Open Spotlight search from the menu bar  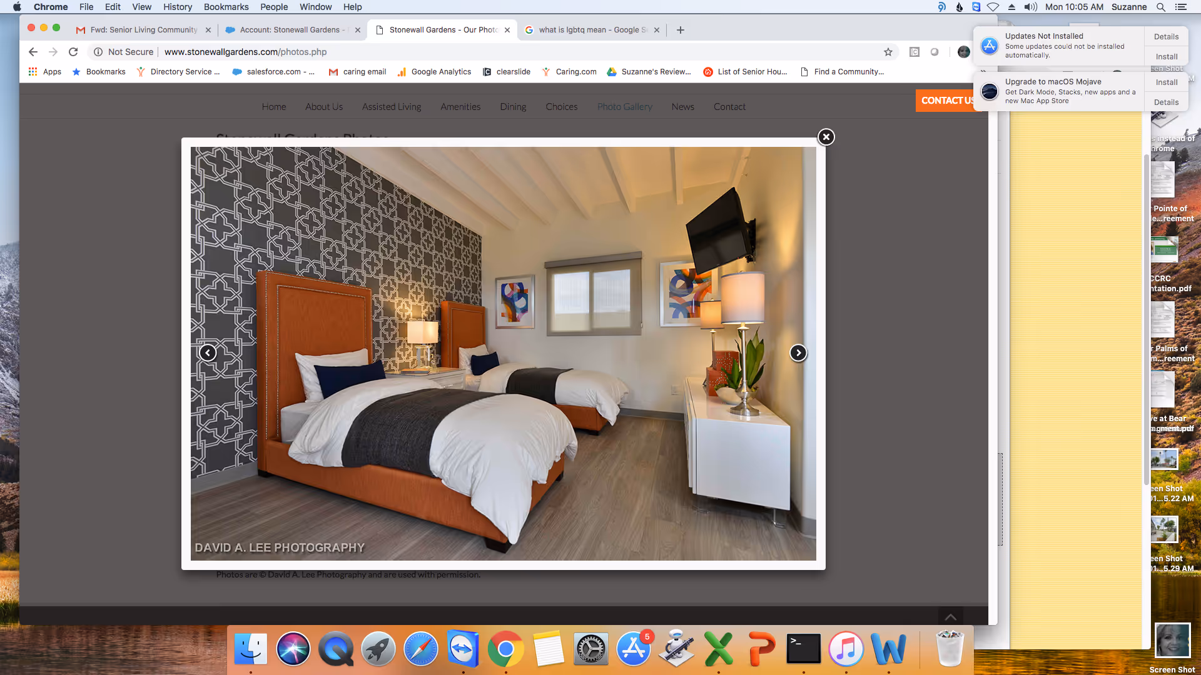1161,7
